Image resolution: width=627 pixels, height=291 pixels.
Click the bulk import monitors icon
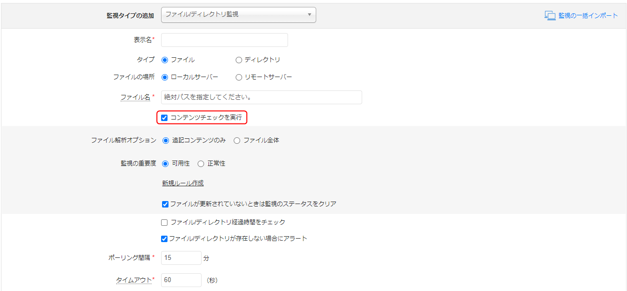tap(550, 15)
